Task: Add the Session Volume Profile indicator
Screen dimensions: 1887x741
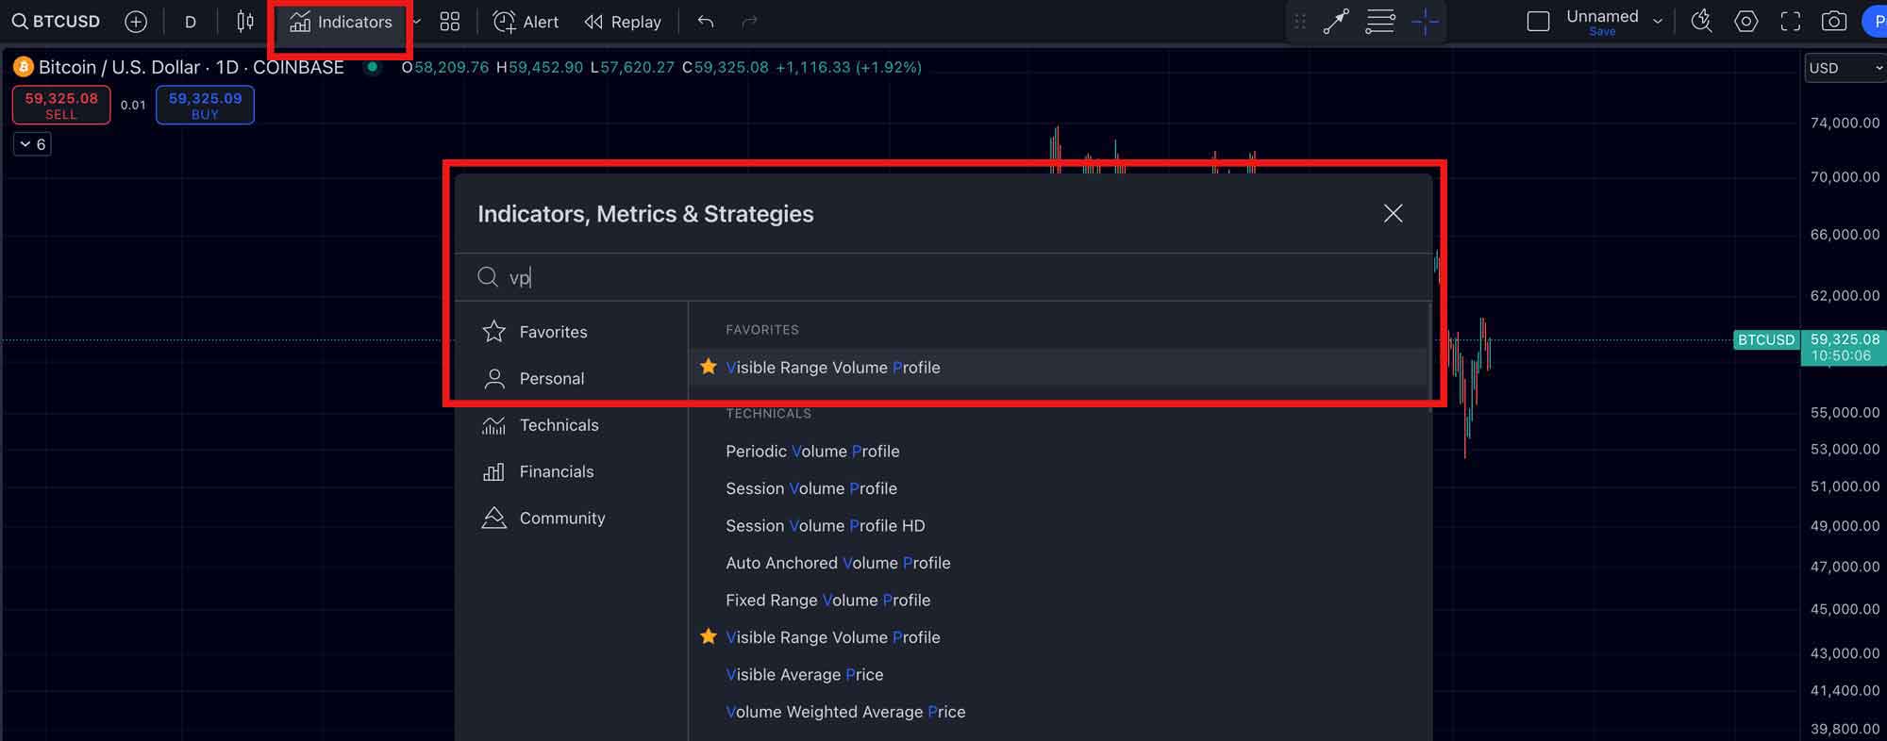Action: pyautogui.click(x=1059, y=488)
